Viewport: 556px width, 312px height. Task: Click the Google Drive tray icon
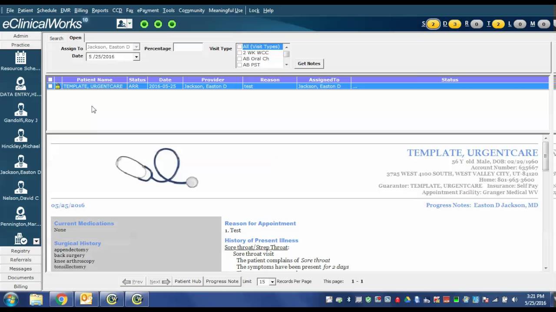(x=407, y=299)
